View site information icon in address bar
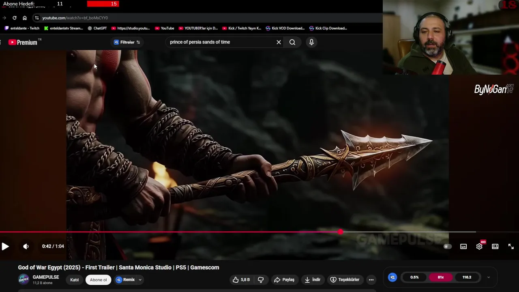Viewport: 519px width, 292px height. [x=37, y=18]
